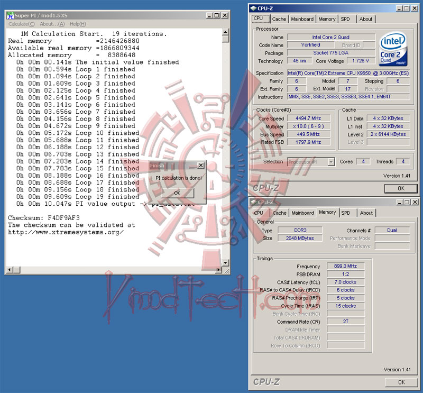Click OK in bottom CPU-Z window

tap(401, 382)
